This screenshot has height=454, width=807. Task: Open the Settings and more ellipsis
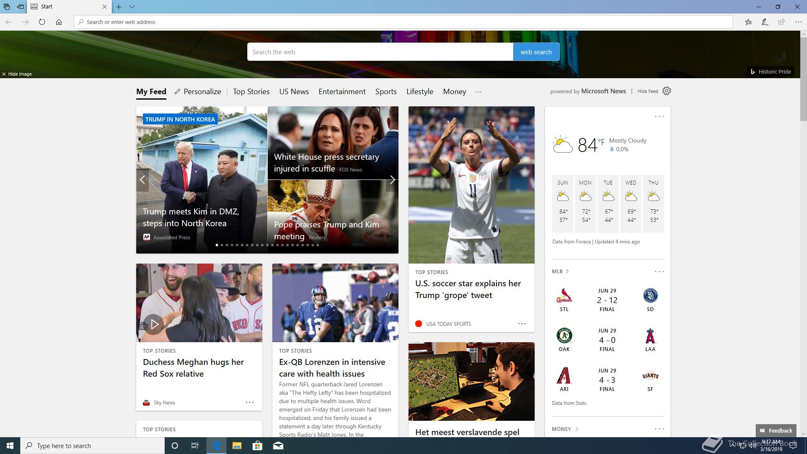click(x=799, y=22)
